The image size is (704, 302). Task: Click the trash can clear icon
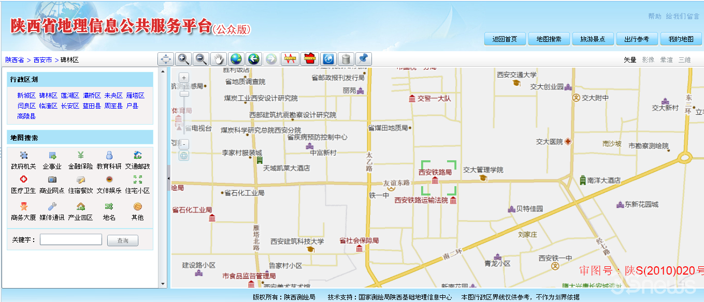(346, 59)
